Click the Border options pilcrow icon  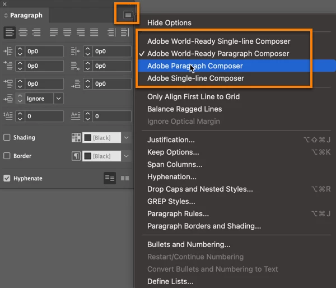76,156
